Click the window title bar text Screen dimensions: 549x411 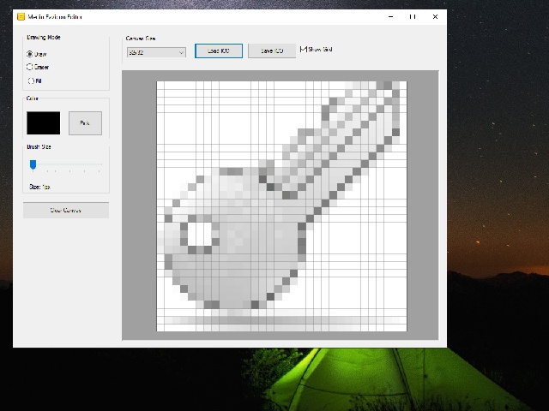tap(56, 16)
